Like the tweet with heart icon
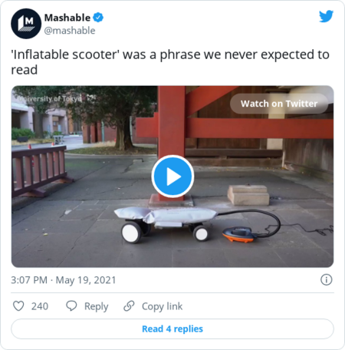This screenshot has width=345, height=350. point(18,306)
